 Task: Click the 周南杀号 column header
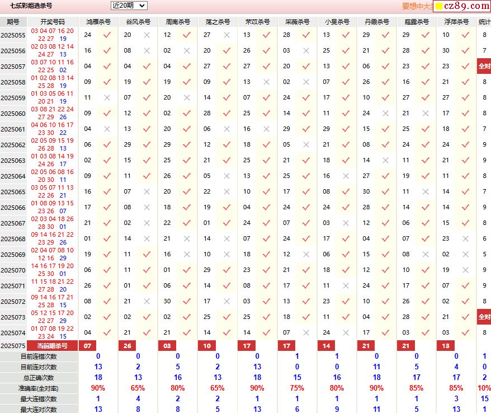click(x=178, y=22)
